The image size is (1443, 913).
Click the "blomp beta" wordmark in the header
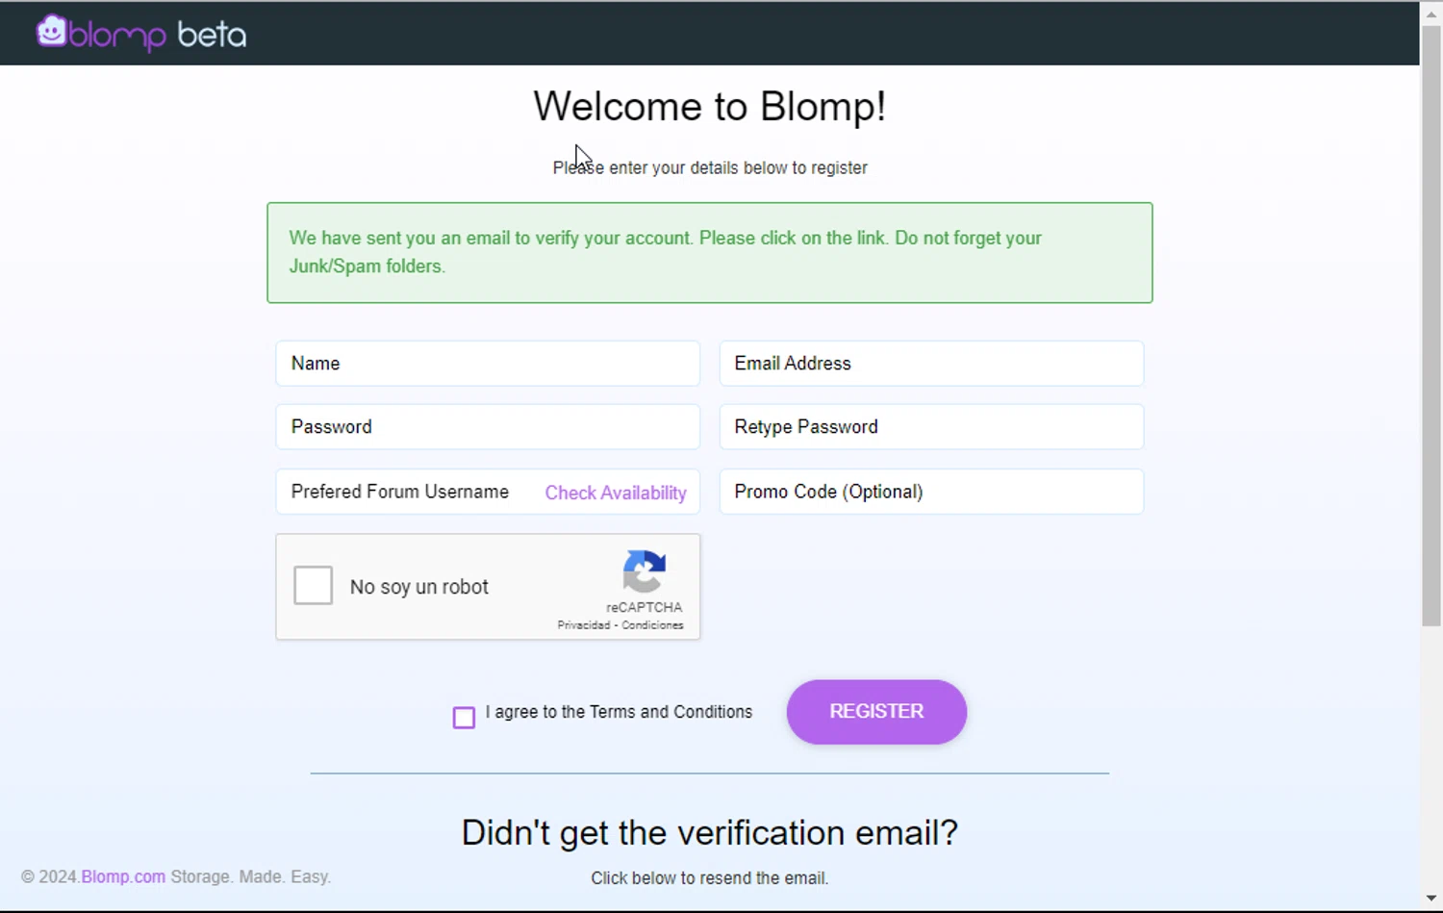point(158,36)
